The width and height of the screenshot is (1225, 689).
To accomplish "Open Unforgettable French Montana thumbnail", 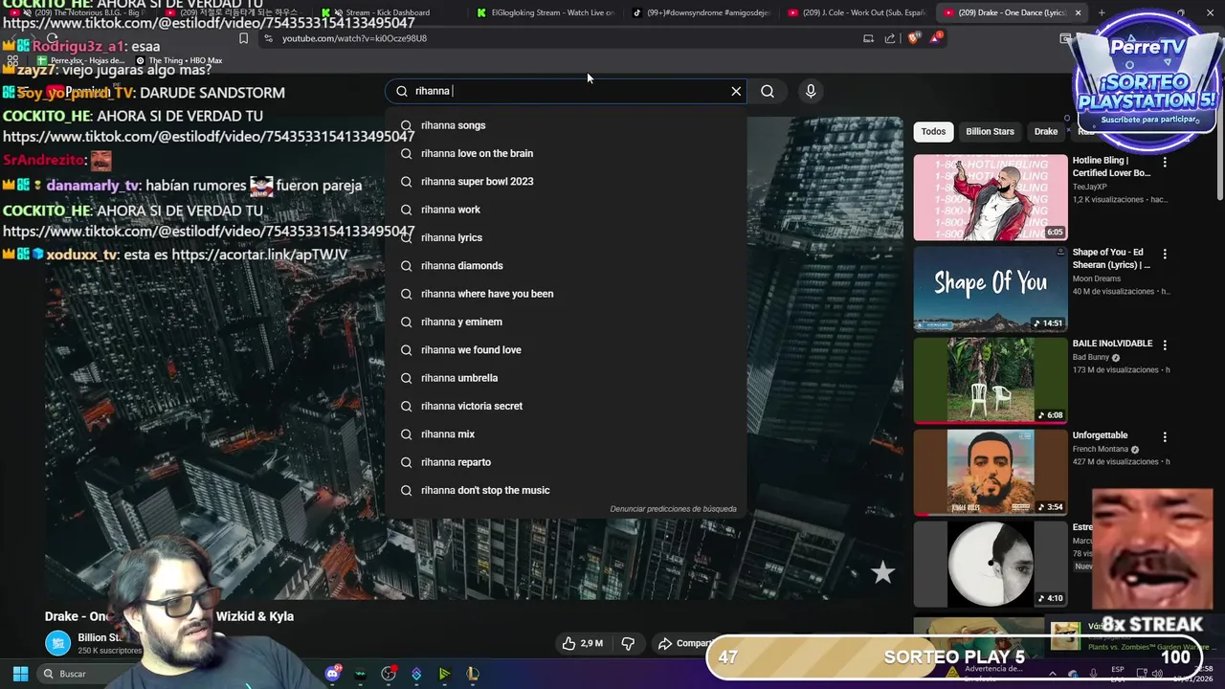I will pyautogui.click(x=991, y=471).
